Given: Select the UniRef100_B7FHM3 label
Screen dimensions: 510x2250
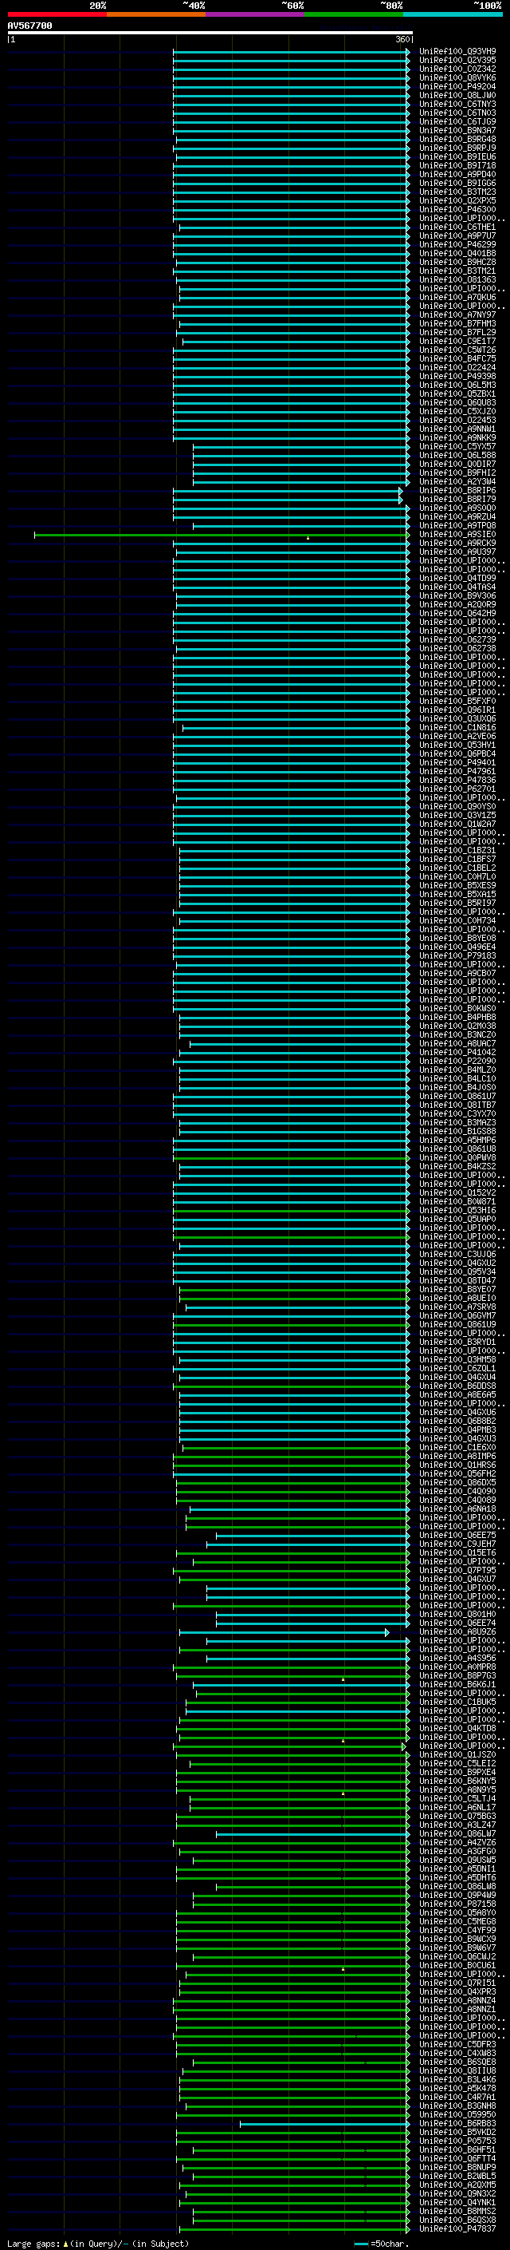Looking at the screenshot, I should pos(457,324).
